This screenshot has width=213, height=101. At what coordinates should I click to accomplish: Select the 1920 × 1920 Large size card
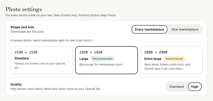click(106, 60)
